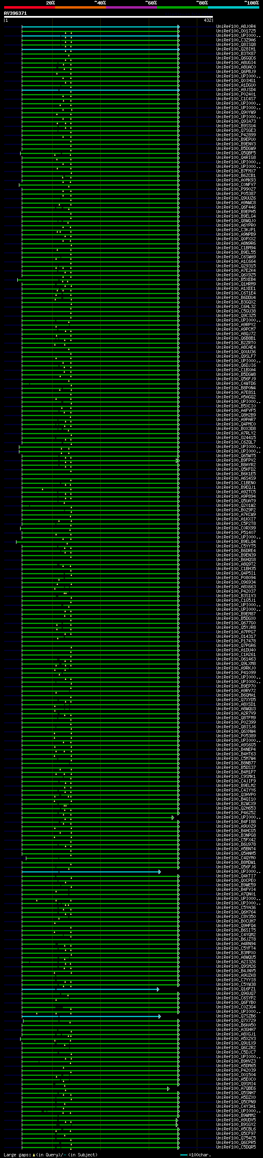Click the purple ~60% legend segment
The width and height of the screenshot is (263, 1158).
pos(131,7)
